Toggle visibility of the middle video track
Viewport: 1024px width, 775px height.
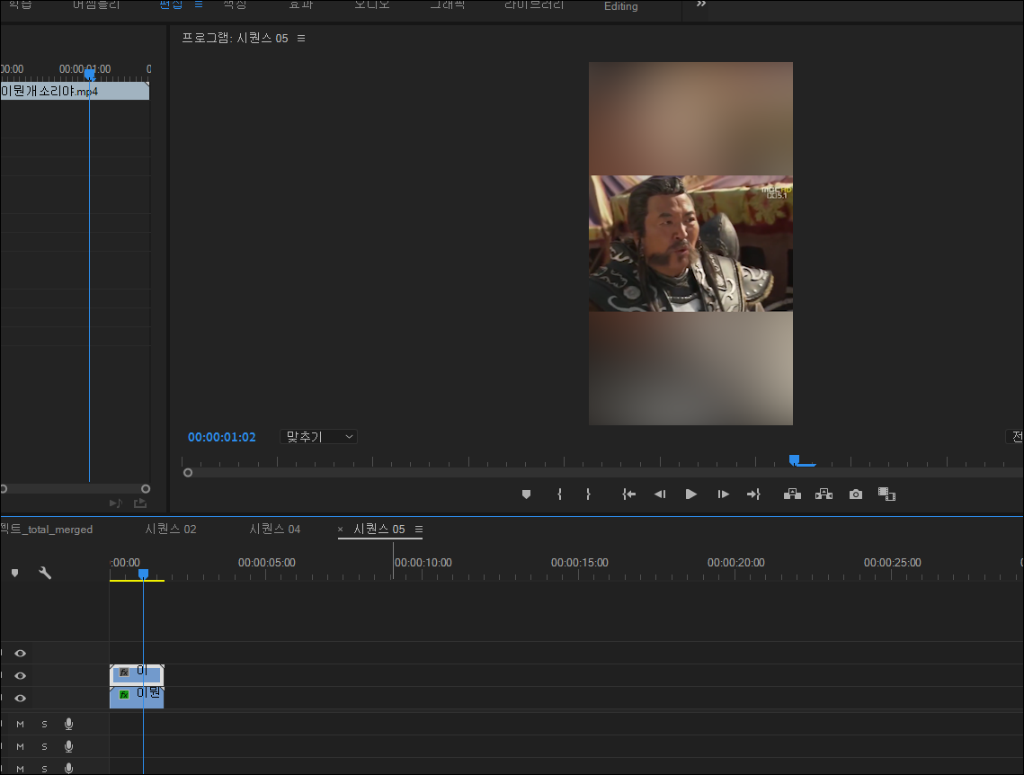(x=21, y=676)
